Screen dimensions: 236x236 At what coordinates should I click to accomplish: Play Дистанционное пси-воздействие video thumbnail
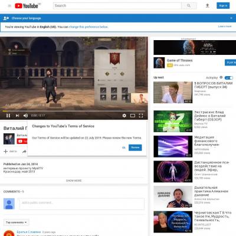[x=173, y=172]
